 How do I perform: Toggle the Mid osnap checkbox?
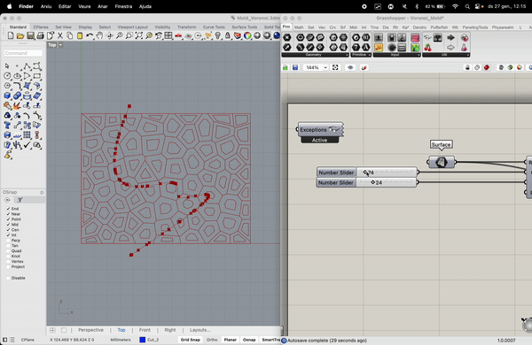pyautogui.click(x=8, y=225)
